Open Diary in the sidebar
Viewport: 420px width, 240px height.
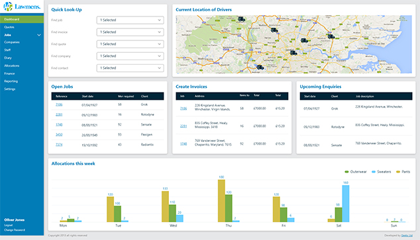(8, 58)
